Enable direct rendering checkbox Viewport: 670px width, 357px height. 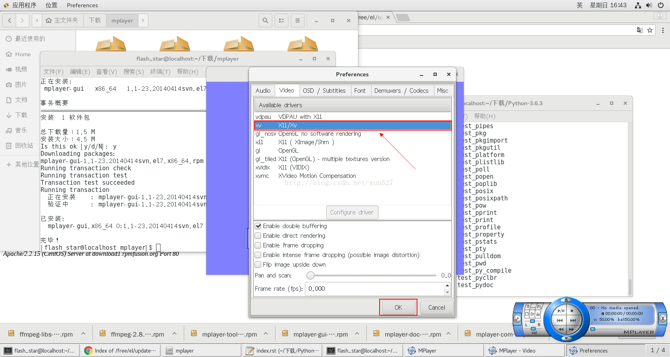(258, 236)
